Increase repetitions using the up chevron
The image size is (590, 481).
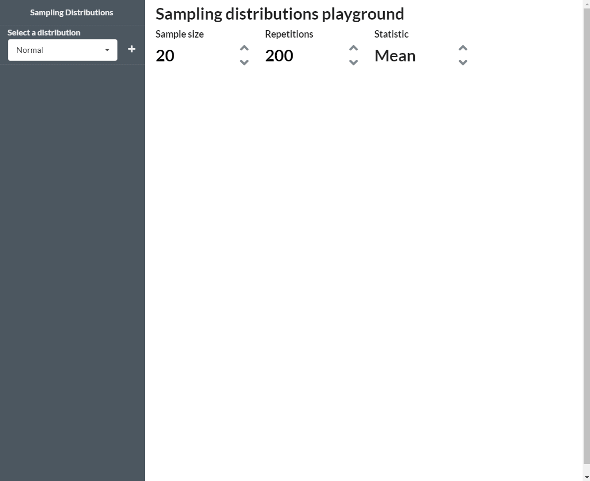click(353, 48)
